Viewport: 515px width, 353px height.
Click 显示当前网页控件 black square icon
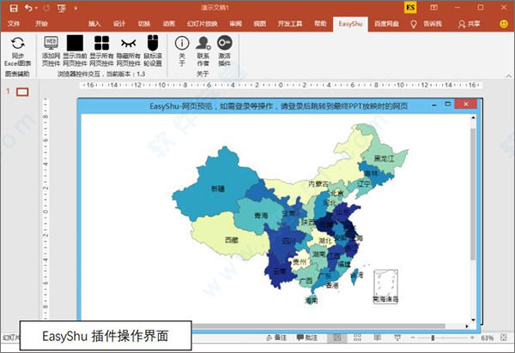click(76, 43)
